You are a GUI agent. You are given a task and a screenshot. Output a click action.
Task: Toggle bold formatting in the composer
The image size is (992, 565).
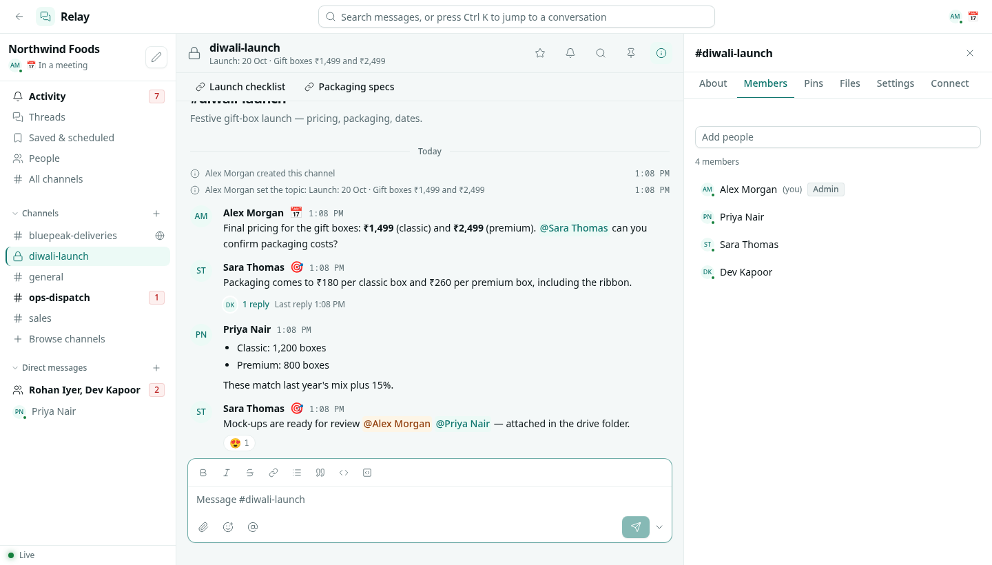pos(203,473)
